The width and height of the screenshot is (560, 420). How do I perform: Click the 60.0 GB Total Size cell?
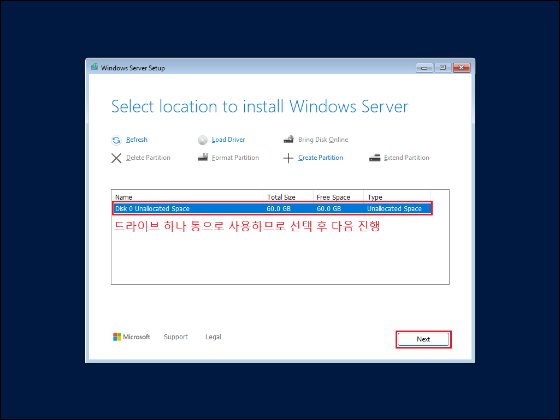279,208
